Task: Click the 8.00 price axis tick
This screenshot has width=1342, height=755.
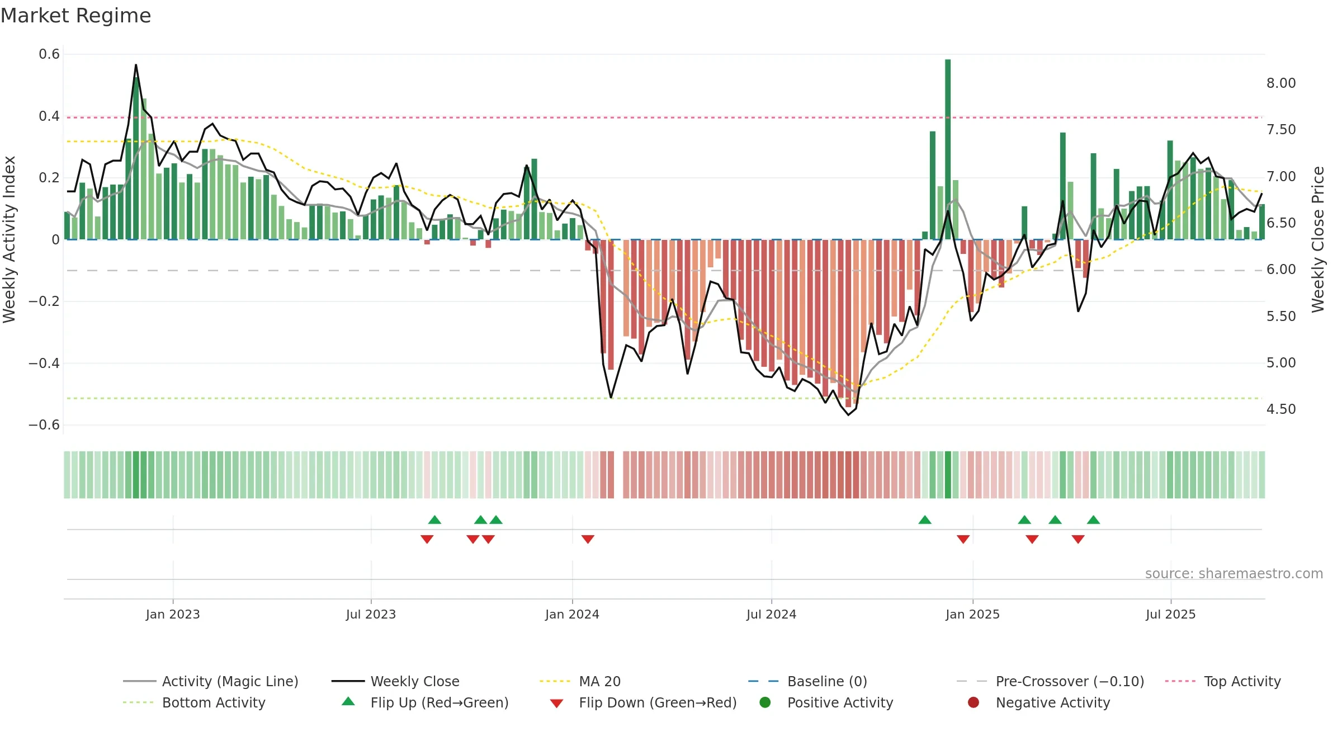Action: pyautogui.click(x=1281, y=83)
